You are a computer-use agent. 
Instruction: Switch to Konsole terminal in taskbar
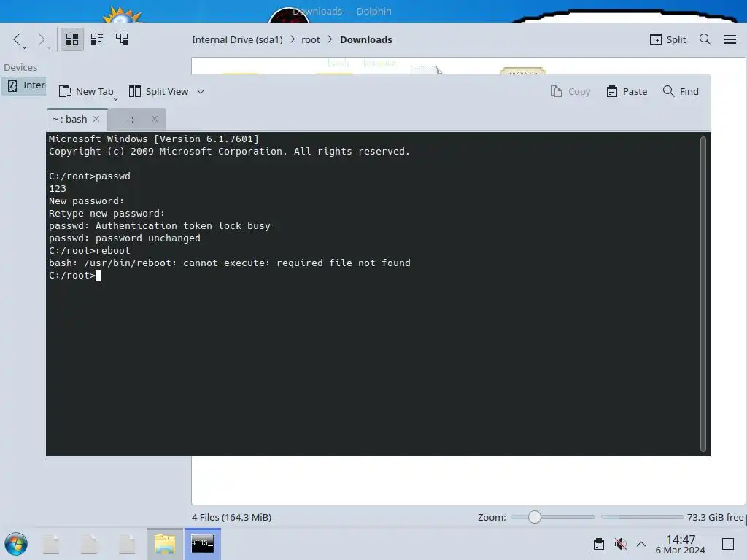click(203, 544)
